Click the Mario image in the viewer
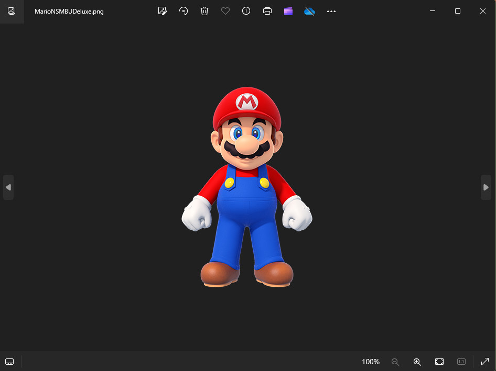Viewport: 496px width, 371px height. click(x=247, y=187)
